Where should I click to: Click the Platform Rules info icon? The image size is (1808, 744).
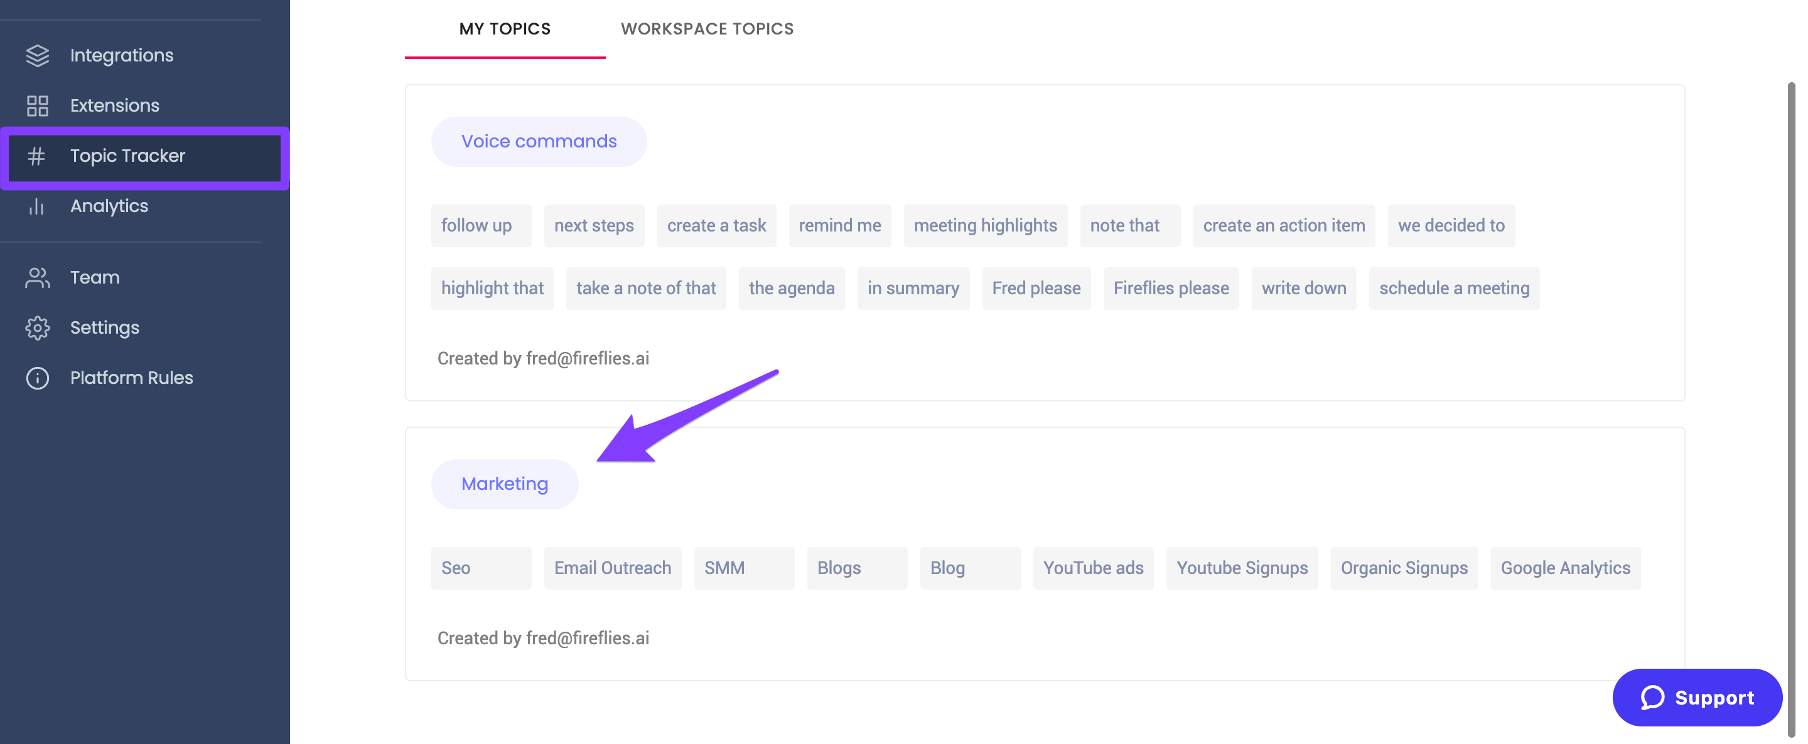point(37,378)
